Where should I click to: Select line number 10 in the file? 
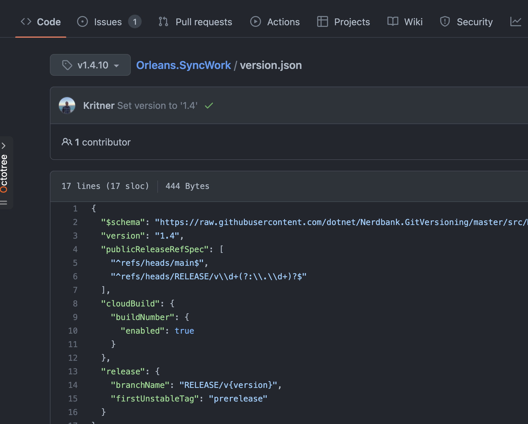coord(73,331)
